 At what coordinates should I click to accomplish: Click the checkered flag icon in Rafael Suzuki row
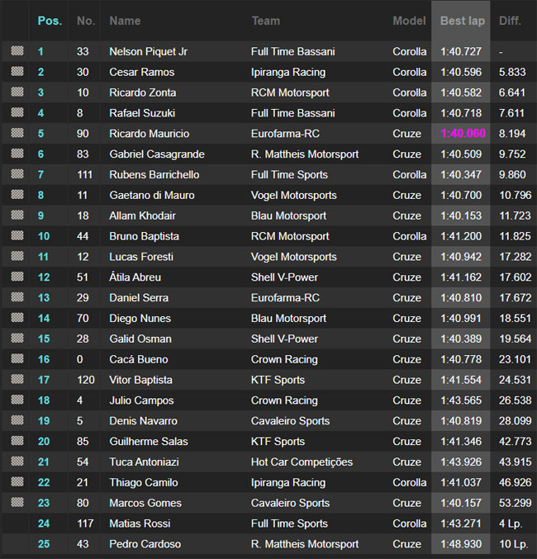tap(17, 112)
